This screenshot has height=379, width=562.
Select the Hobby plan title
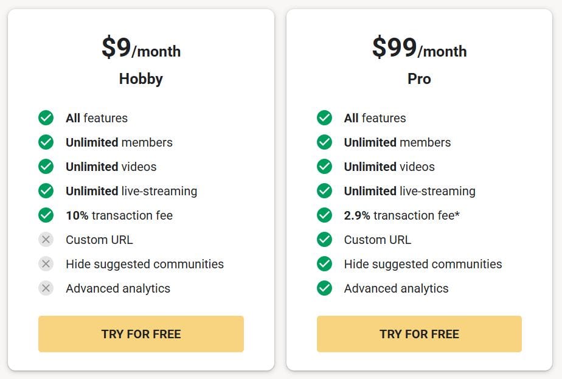140,78
